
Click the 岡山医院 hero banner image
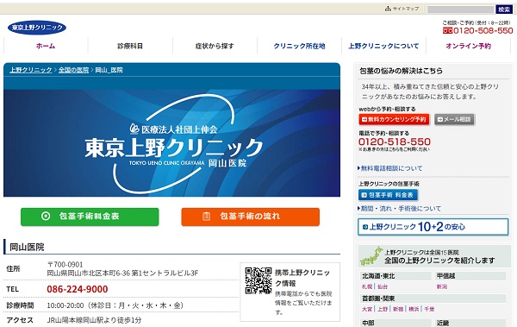(x=171, y=143)
